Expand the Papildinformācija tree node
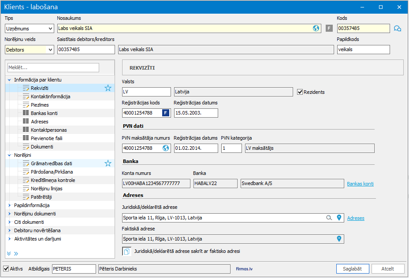409x278 pixels. pyautogui.click(x=9, y=205)
